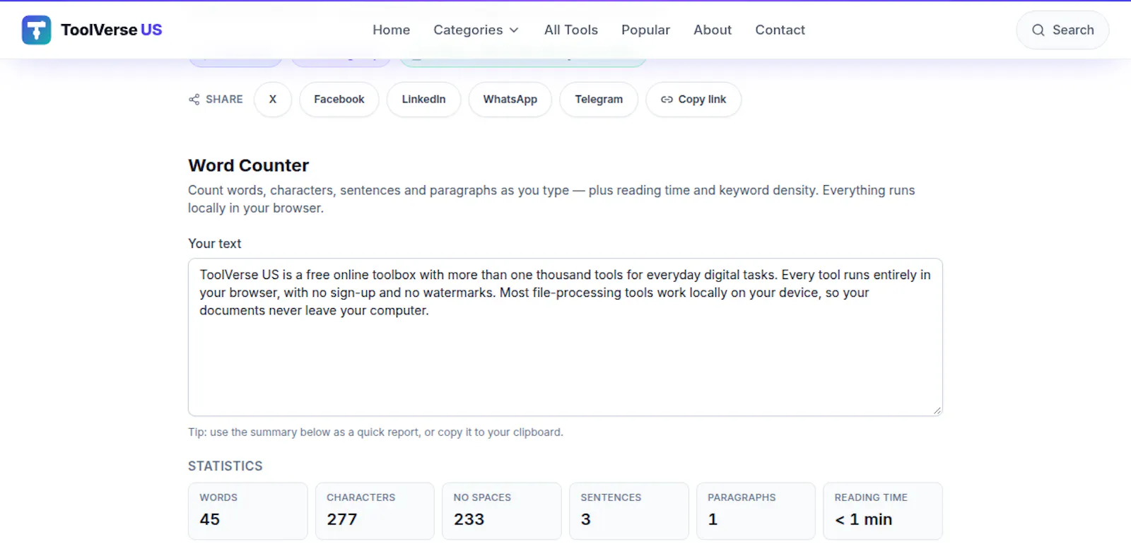Viewport: 1131px width, 549px height.
Task: Click the Words count value 45
Action: pyautogui.click(x=210, y=519)
